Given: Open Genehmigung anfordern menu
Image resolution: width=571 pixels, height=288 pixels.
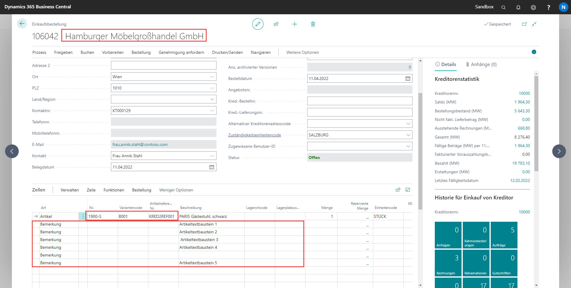Looking at the screenshot, I should tap(181, 52).
